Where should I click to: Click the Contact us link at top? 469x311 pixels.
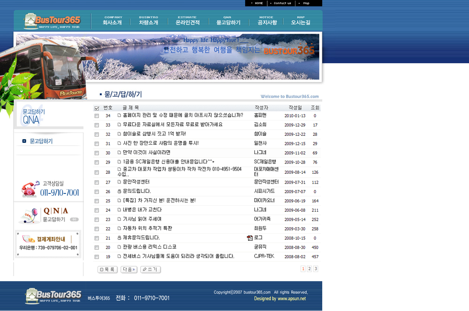[282, 3]
